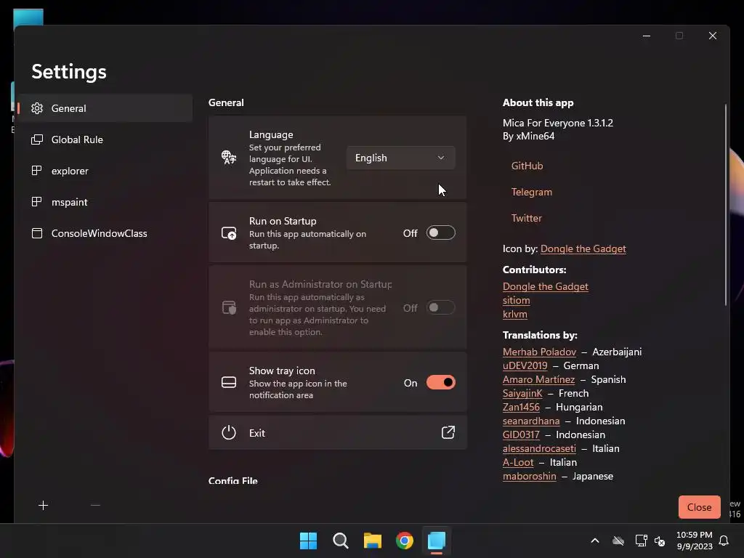This screenshot has width=744, height=558.
Task: Open SaiyajinK French translator link
Action: (522, 393)
